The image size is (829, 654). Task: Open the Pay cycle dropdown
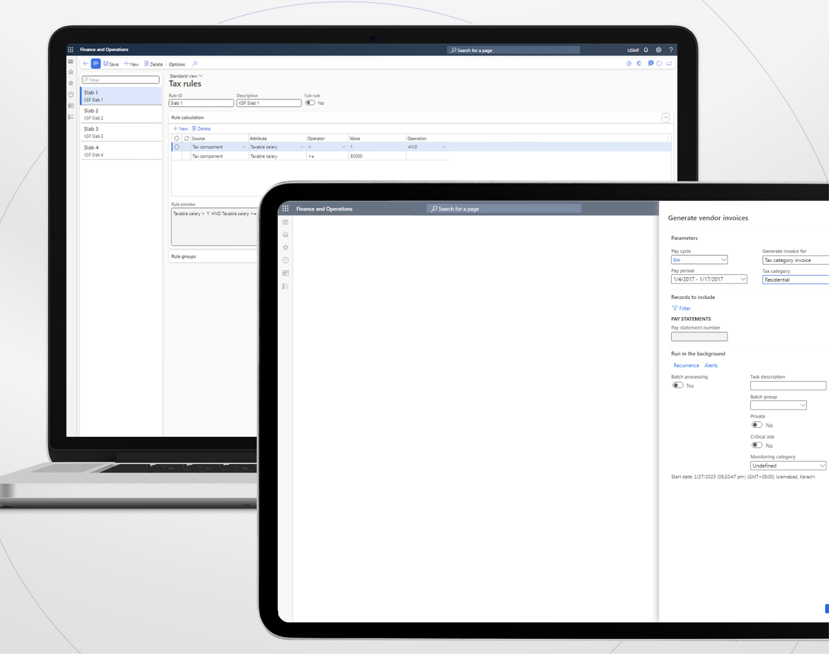point(699,259)
